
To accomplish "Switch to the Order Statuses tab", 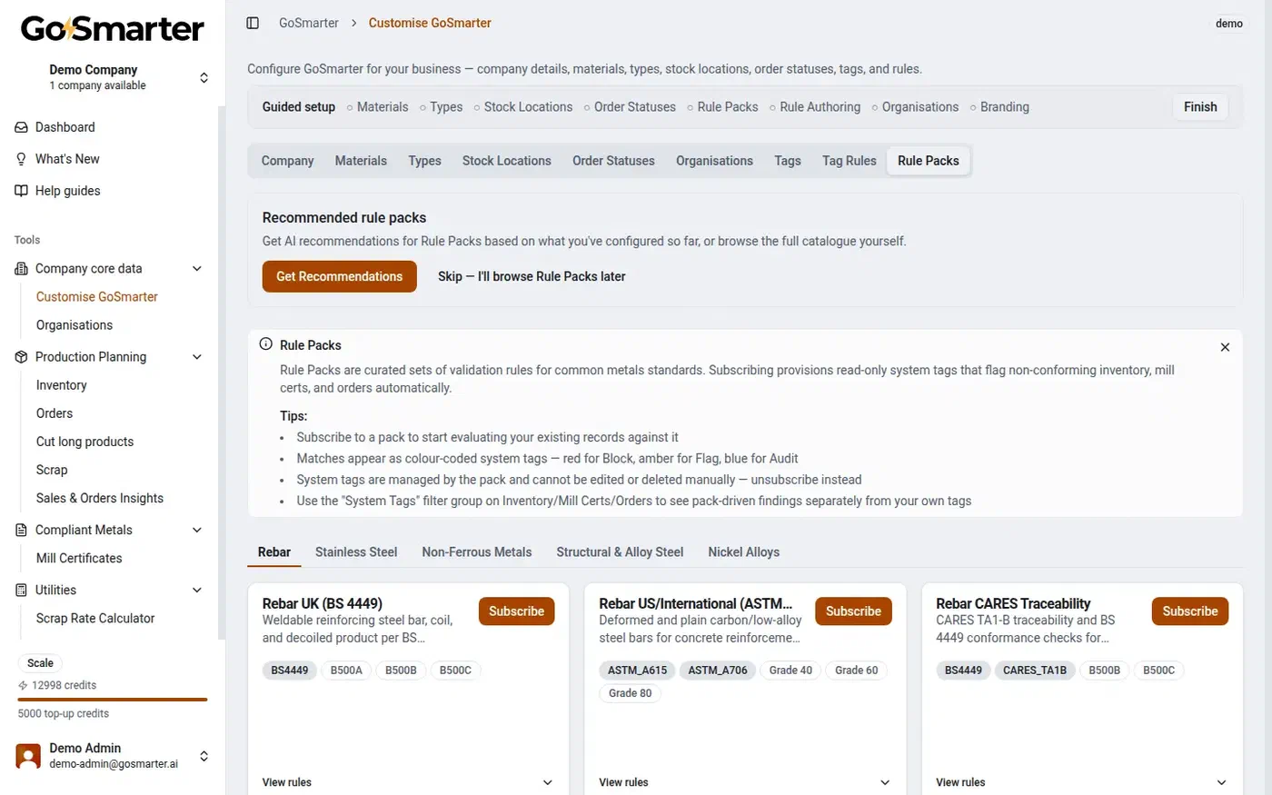I will tap(613, 161).
